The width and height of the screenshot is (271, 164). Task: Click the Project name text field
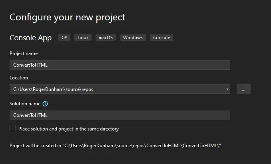click(x=120, y=65)
